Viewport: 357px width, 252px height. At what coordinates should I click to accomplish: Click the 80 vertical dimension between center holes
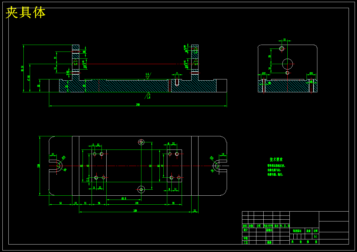pyautogui.click(x=150, y=166)
